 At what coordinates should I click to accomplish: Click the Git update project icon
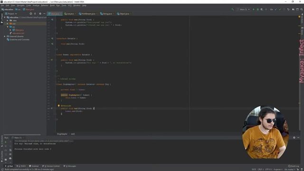[275, 9]
